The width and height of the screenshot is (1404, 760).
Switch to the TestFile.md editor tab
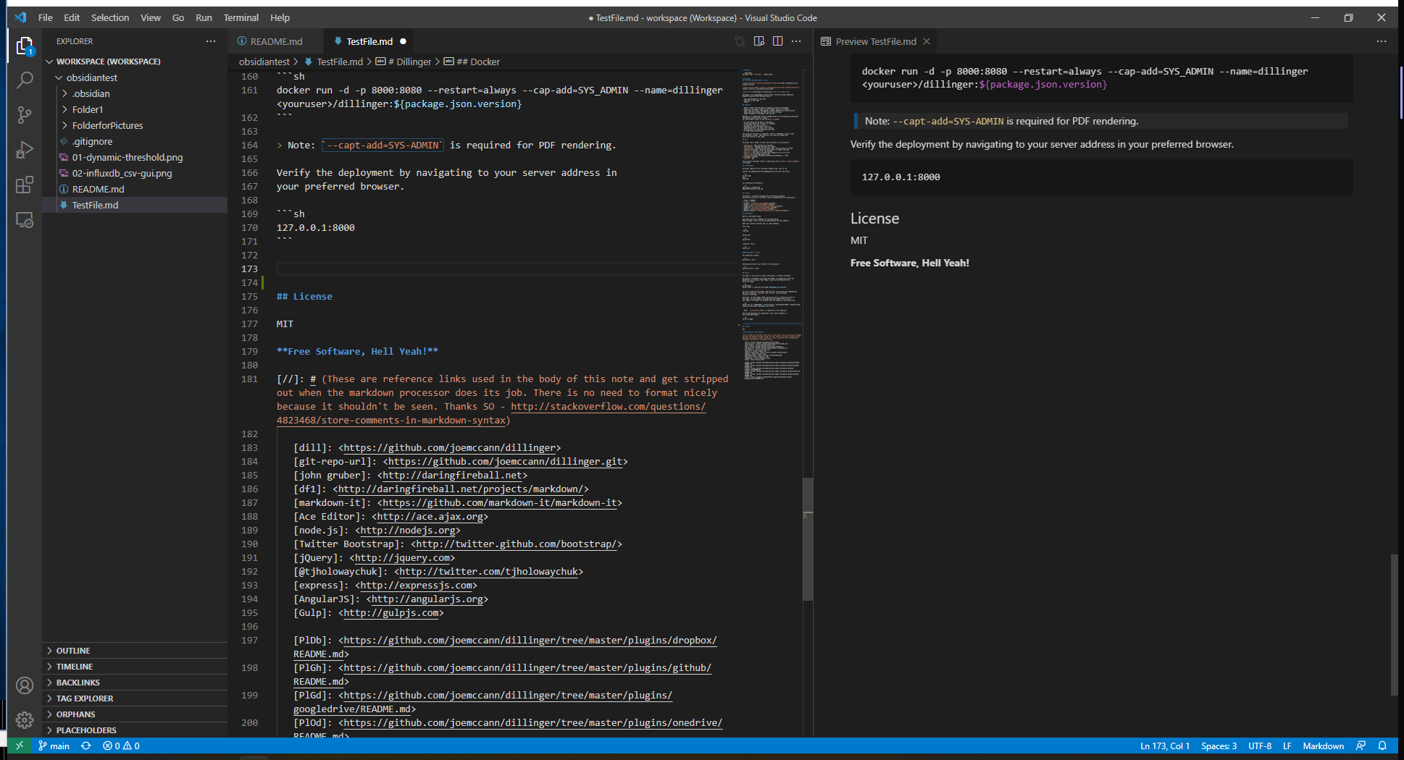pyautogui.click(x=369, y=41)
